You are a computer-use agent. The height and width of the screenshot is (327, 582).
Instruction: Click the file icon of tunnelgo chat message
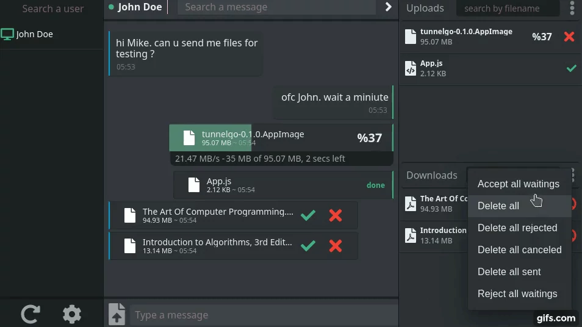pyautogui.click(x=189, y=138)
